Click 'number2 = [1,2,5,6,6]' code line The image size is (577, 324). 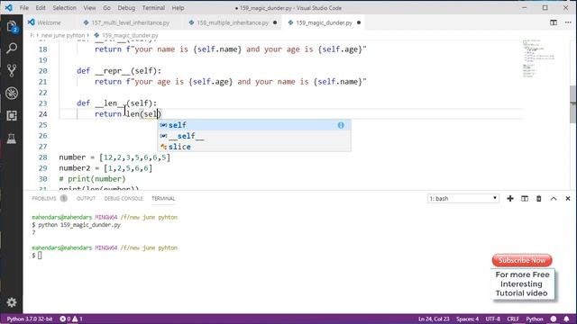(105, 168)
